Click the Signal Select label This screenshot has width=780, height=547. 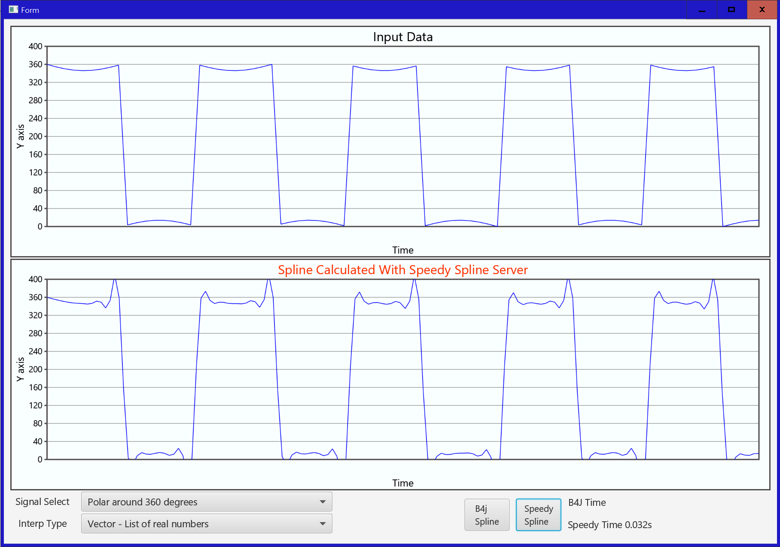(43, 502)
